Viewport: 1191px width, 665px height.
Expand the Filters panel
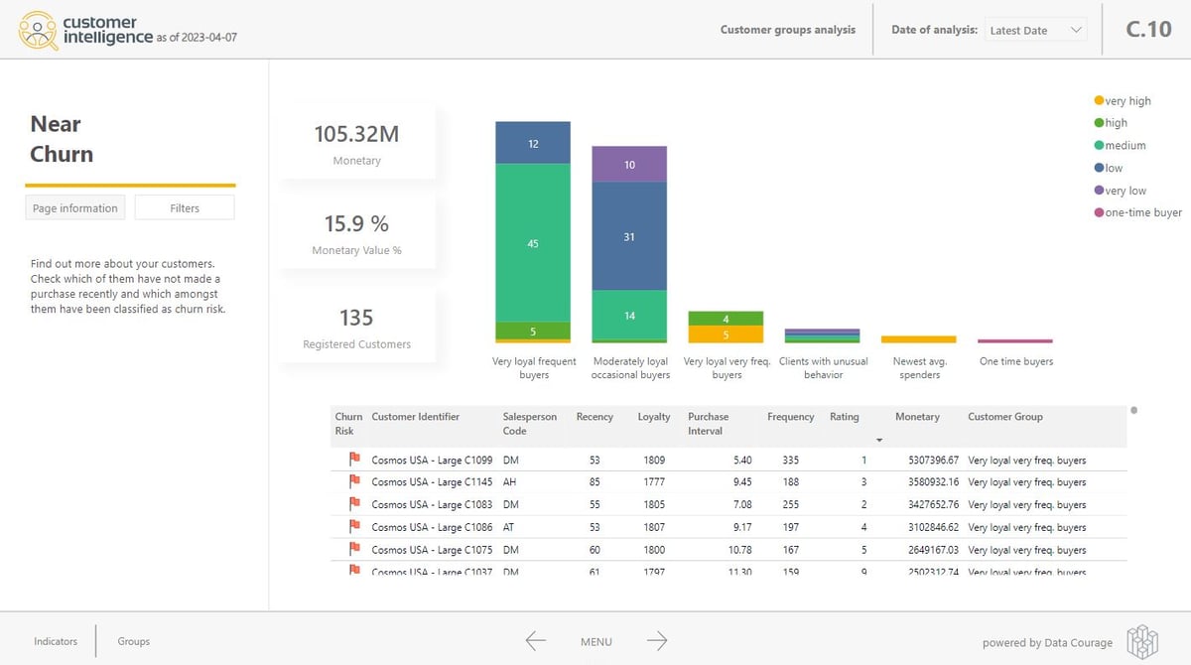[x=185, y=207]
